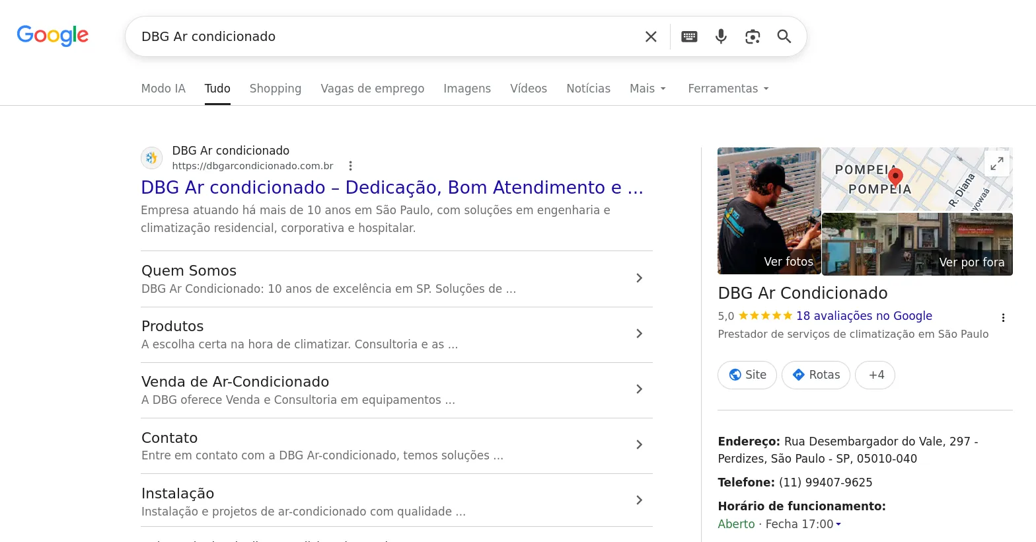Screen dimensions: 1036x542
Task: Open the on-screen keyboard icon
Action: coord(689,36)
